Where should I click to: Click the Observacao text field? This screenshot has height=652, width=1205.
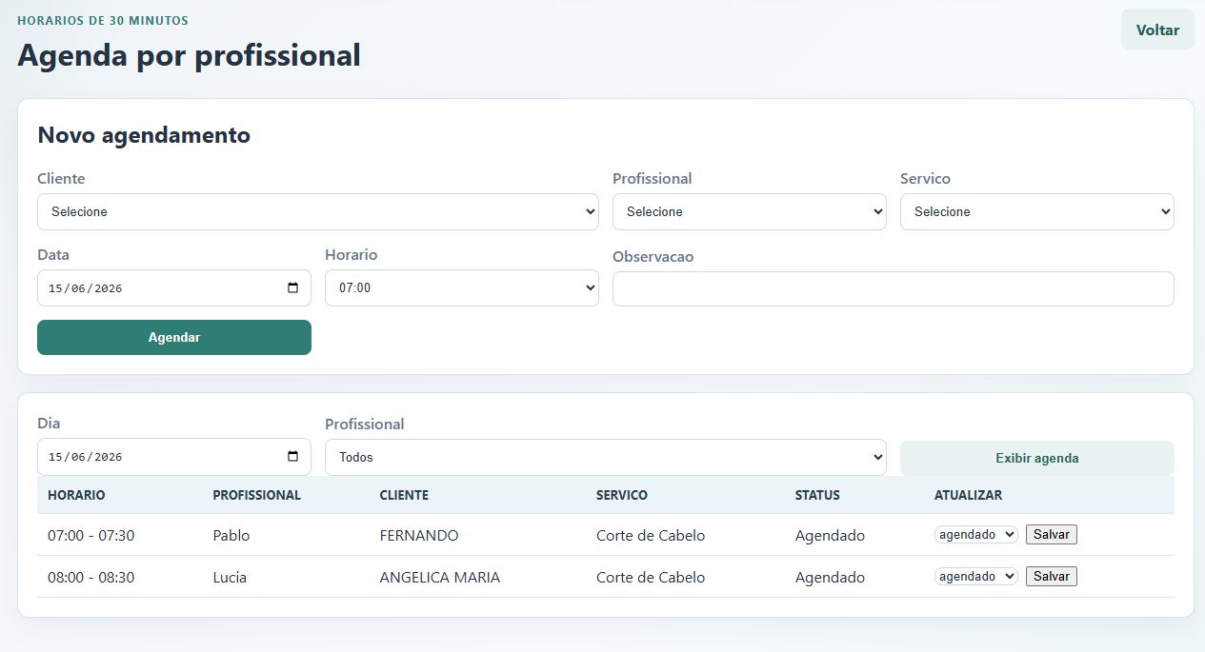tap(894, 288)
